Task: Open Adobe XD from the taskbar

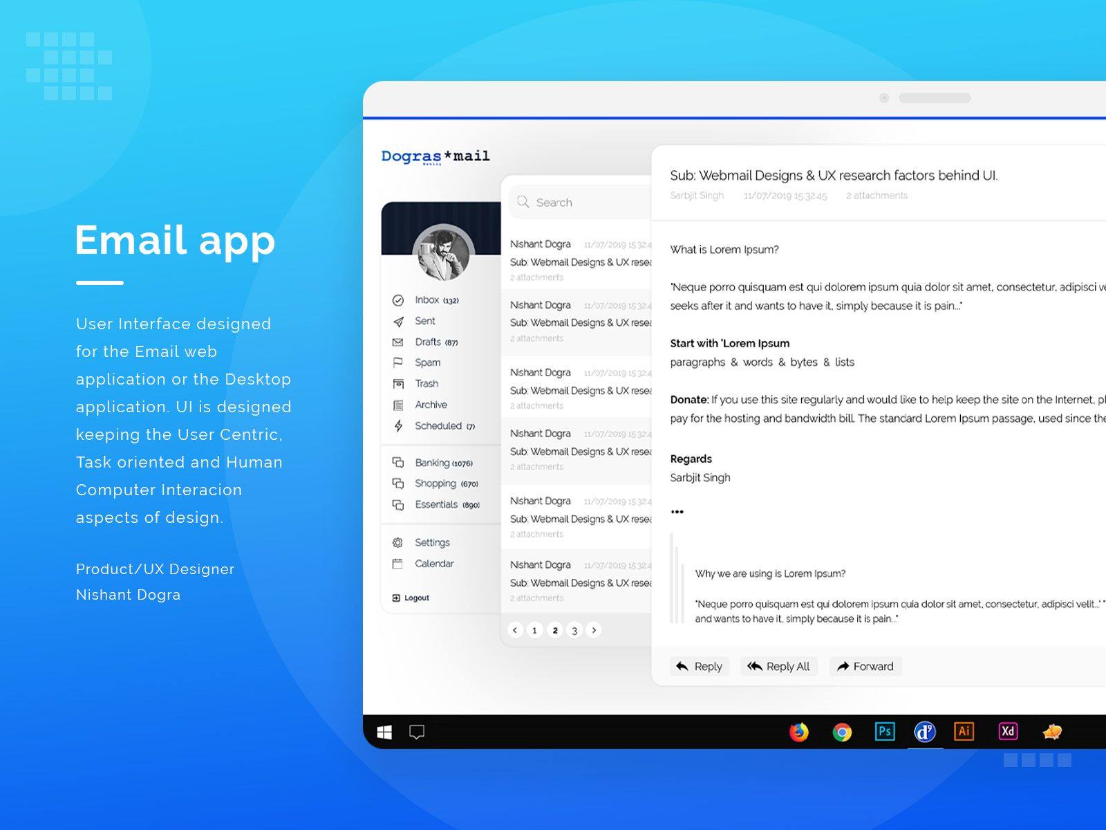Action: pyautogui.click(x=1008, y=732)
